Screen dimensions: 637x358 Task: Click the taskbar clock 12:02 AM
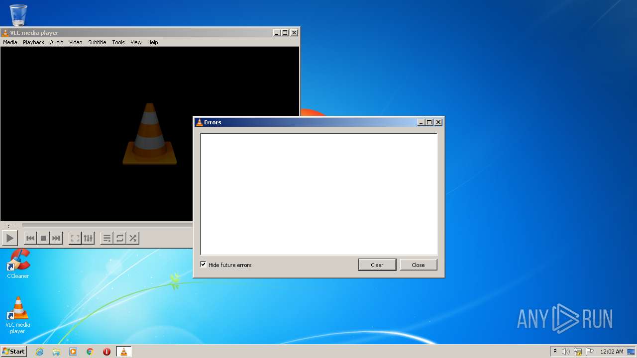612,352
